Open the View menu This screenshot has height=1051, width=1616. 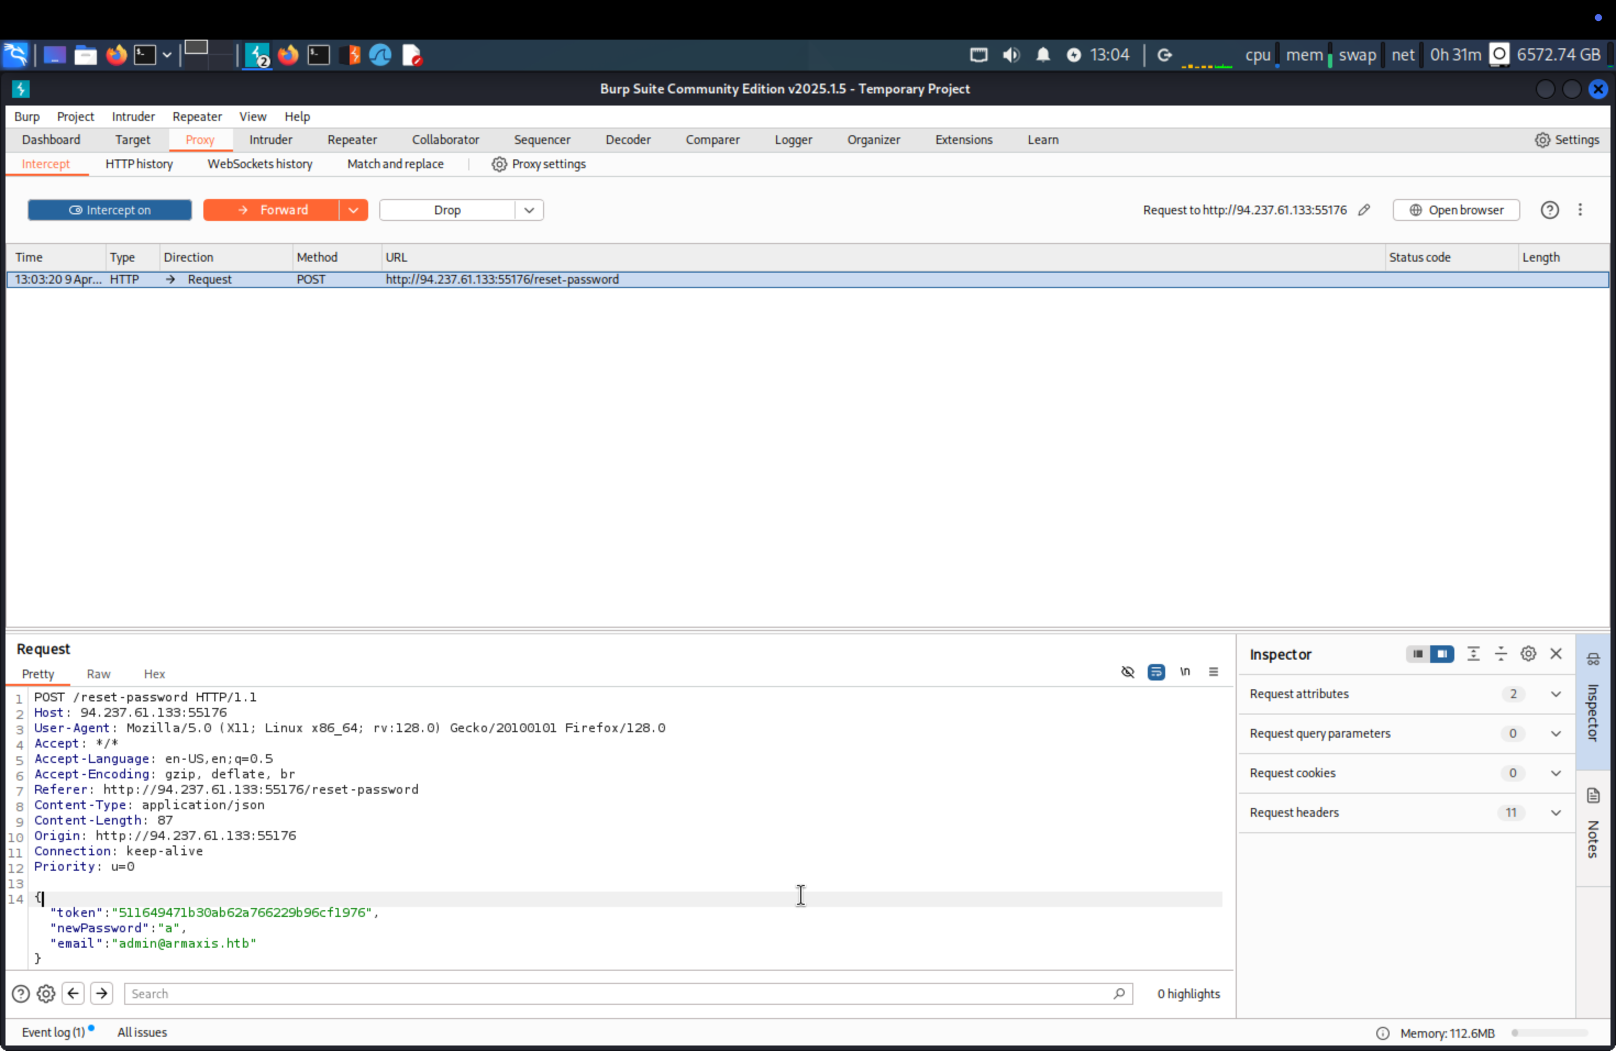[x=253, y=116]
